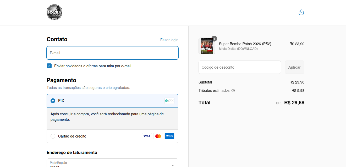Click the quantity badge on product image

(x=214, y=39)
